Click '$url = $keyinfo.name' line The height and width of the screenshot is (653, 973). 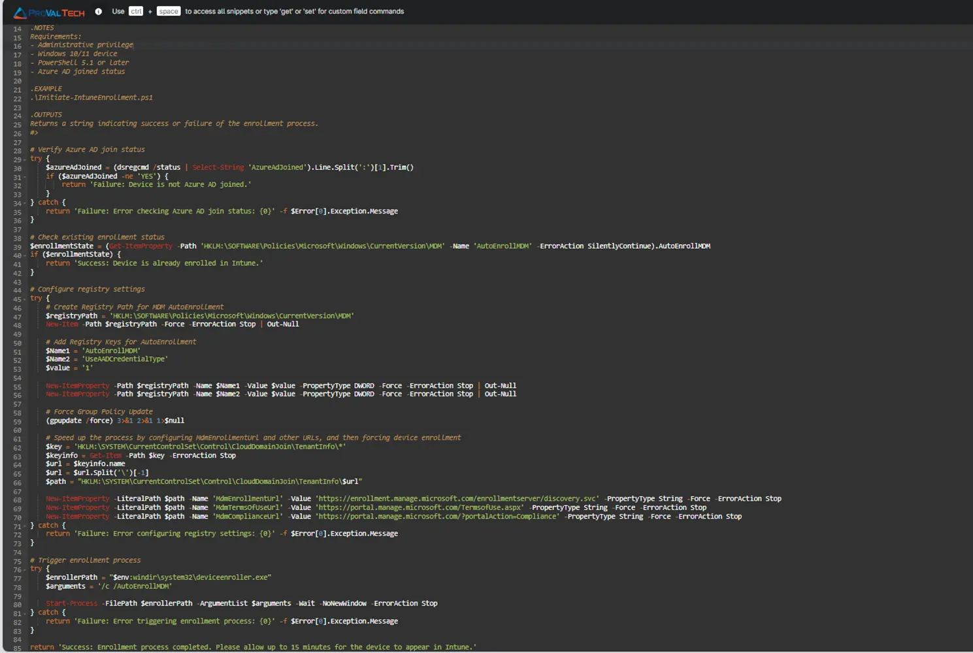[86, 464]
